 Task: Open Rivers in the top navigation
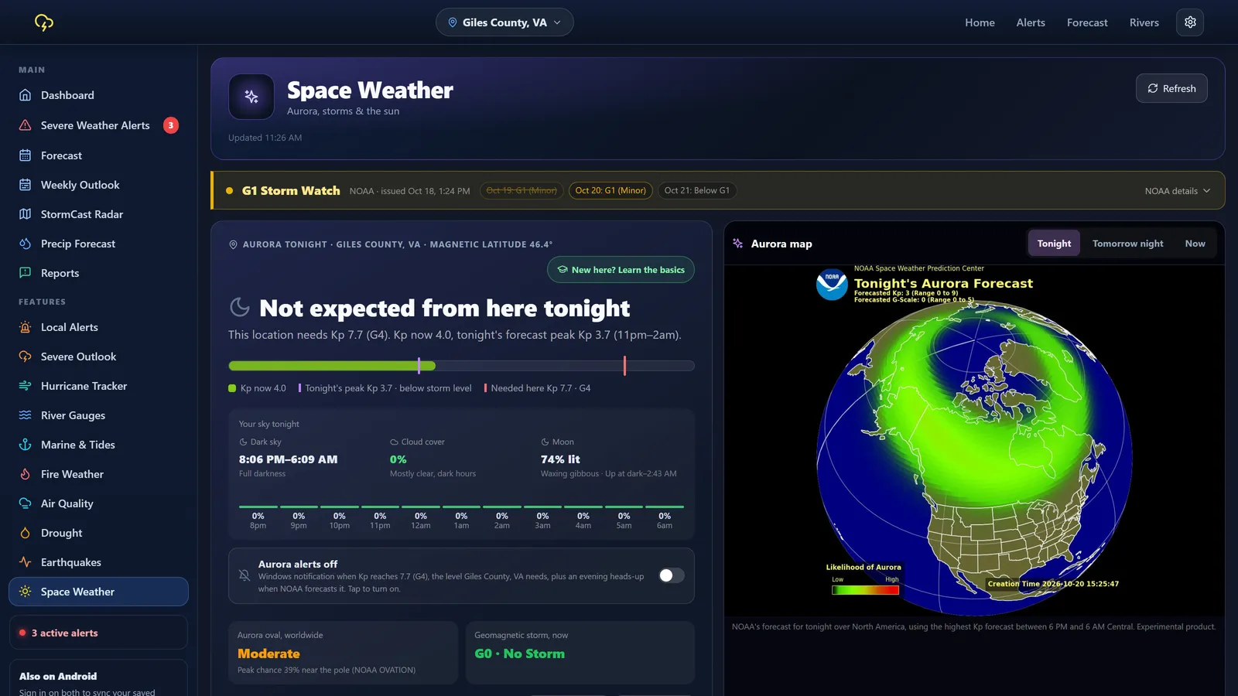(1144, 22)
